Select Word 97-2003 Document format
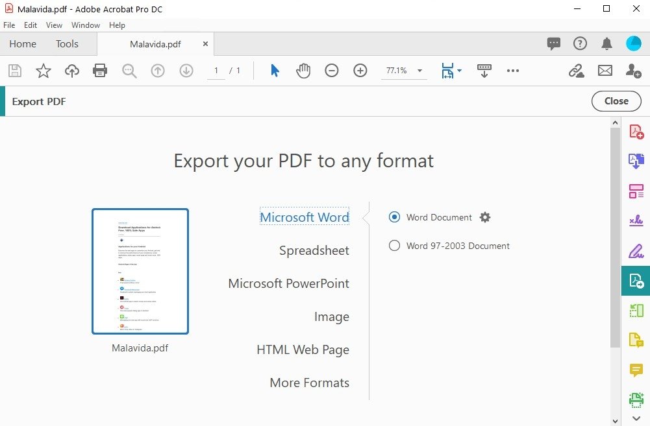Screen dimensions: 650x426 pyautogui.click(x=394, y=246)
